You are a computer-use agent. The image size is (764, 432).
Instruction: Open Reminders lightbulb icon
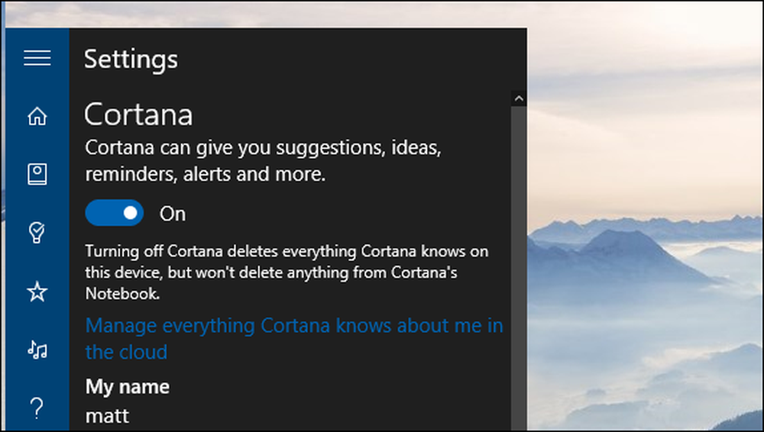pyautogui.click(x=37, y=232)
